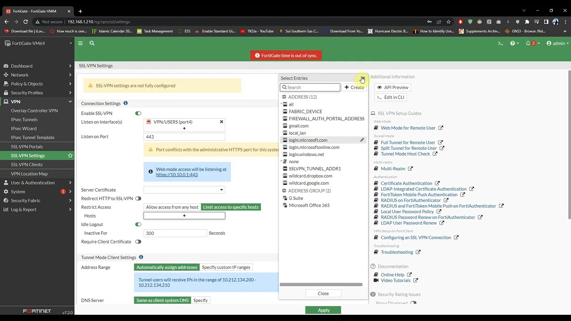Click the Edit in CLI button
Screen dimensions: 571x321
(x=390, y=97)
